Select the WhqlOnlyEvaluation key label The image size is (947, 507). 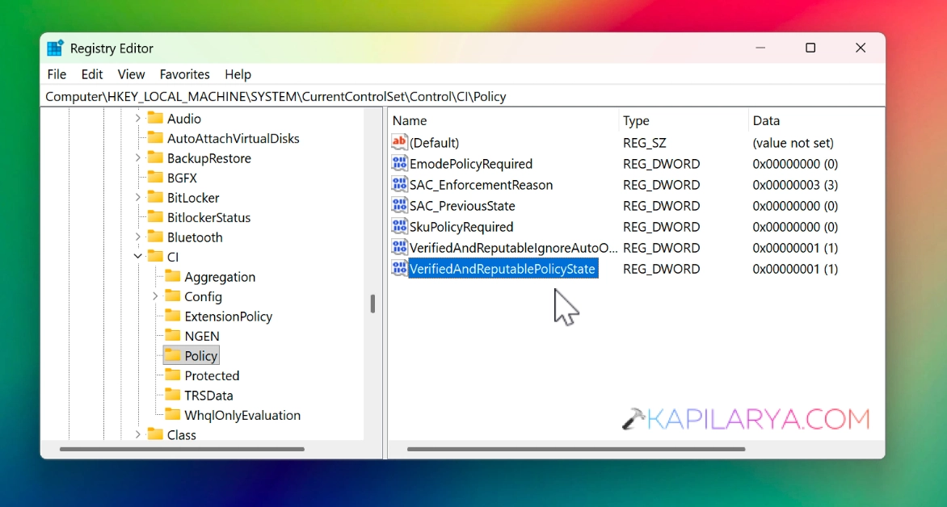[x=242, y=415]
